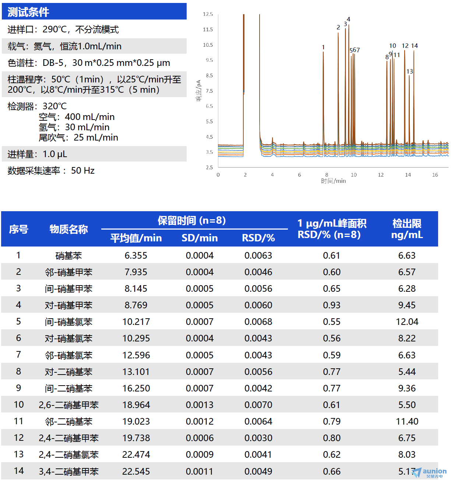This screenshot has width=451, height=482.
Task: Click the 保留时间 (n=8) header
Action: tap(191, 220)
